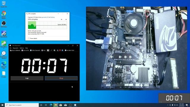Open OBS Studio from the taskbar
Screen dimensions: 190x107
[x=70, y=105]
